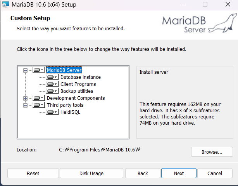Screen dimensions: 238x186
Task: Click the installation location path text
Action: coord(100,149)
